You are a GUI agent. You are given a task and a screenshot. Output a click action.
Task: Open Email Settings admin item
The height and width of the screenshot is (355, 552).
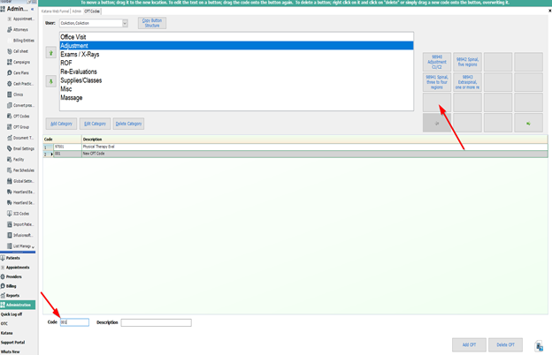[x=20, y=148]
